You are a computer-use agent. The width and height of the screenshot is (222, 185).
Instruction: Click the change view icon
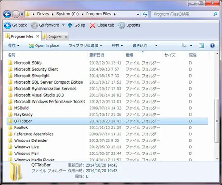tap(184, 45)
